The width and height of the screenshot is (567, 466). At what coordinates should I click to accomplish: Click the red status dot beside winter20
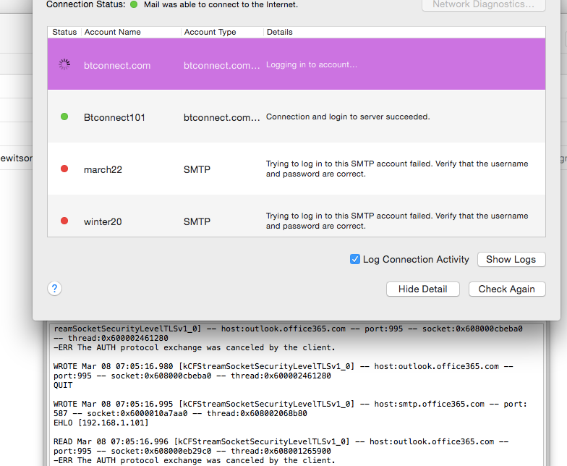(64, 221)
